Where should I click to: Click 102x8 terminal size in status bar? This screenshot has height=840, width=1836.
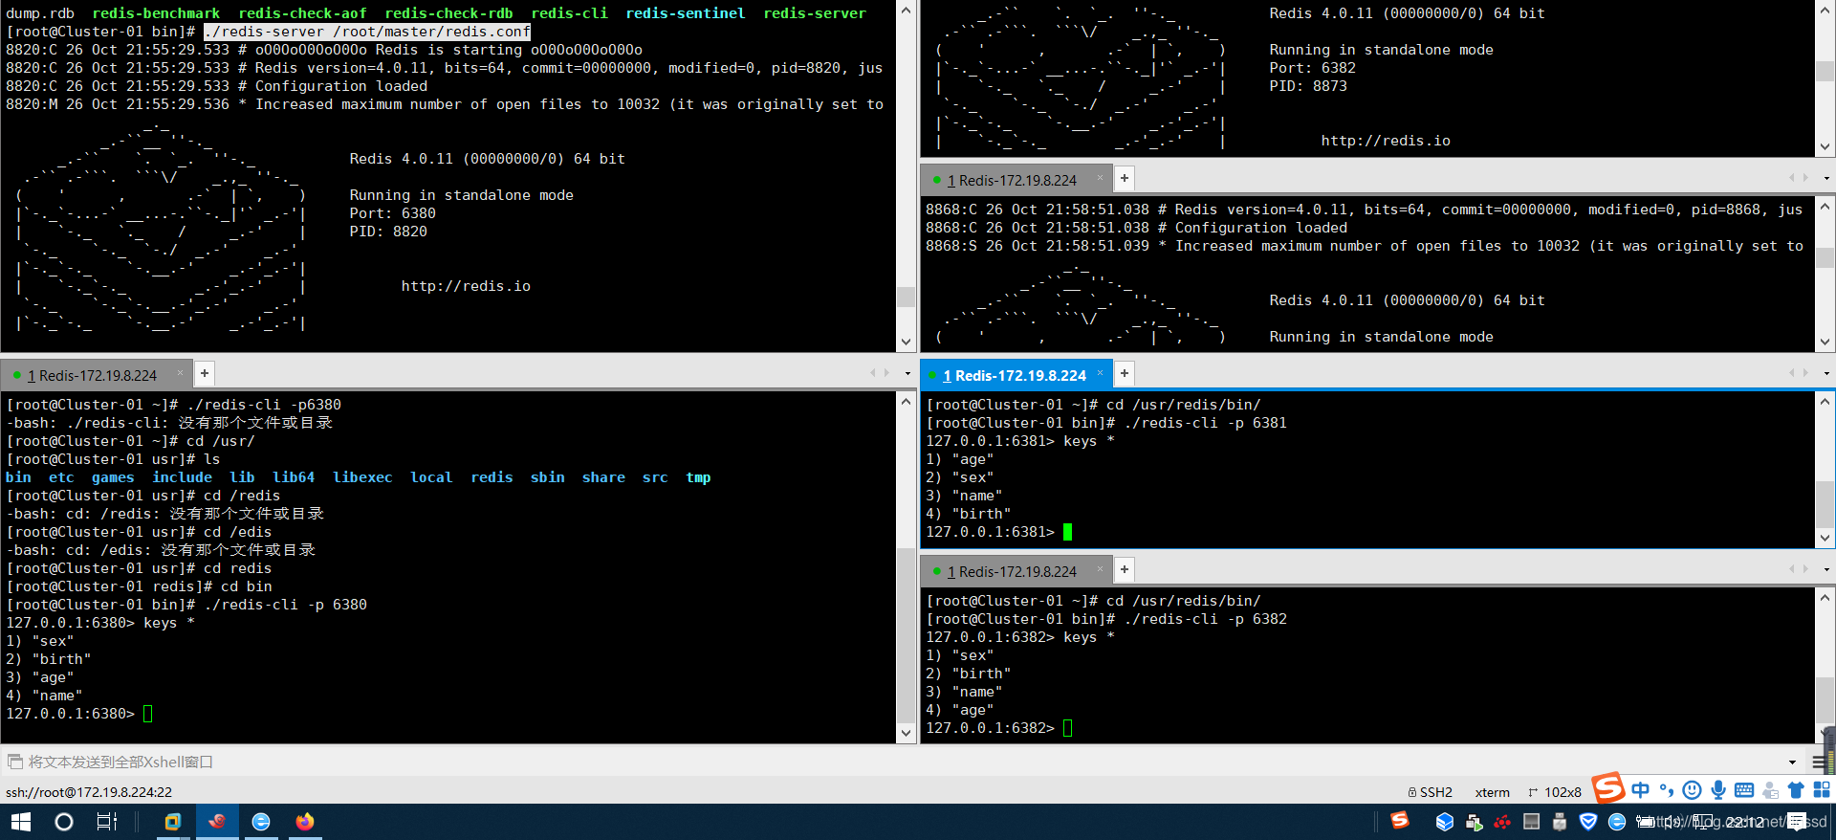(x=1555, y=792)
